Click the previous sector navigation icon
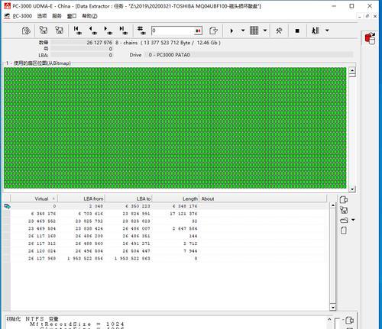This screenshot has height=329, width=382. [92, 31]
